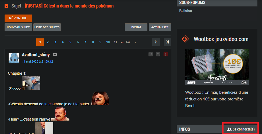
Task: Click the orange arrow icon beside Sujet
Action: (x=6, y=6)
